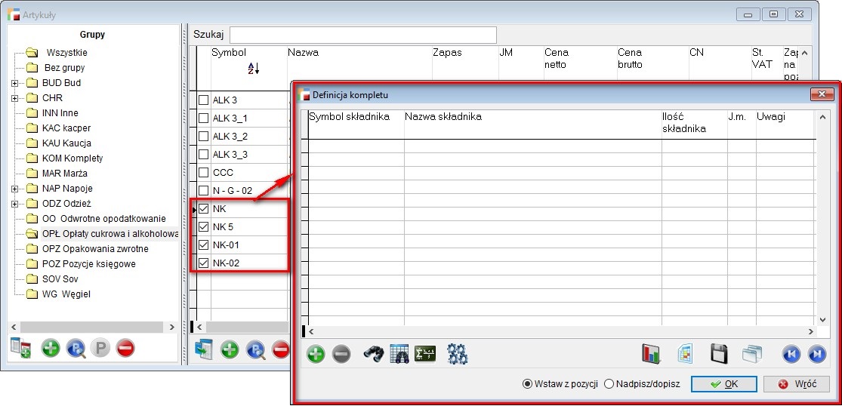Check the ALK 3 article checkbox
The width and height of the screenshot is (842, 406).
(203, 100)
